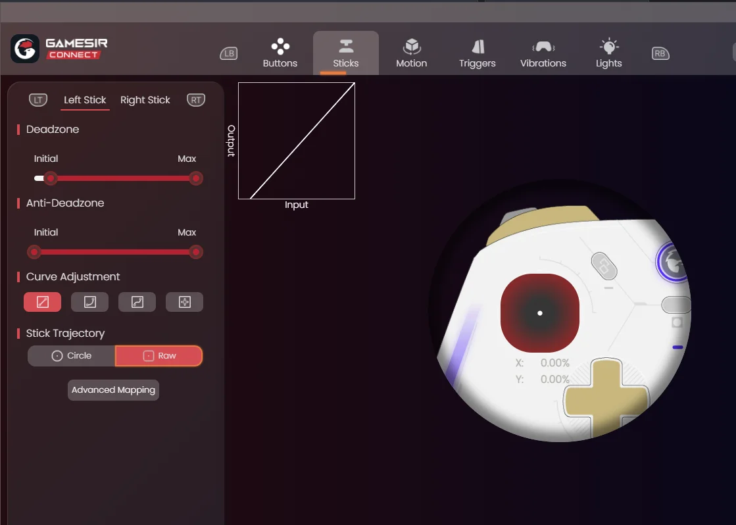This screenshot has height=525, width=736.
Task: Click the controller share link button
Action: tap(604, 266)
